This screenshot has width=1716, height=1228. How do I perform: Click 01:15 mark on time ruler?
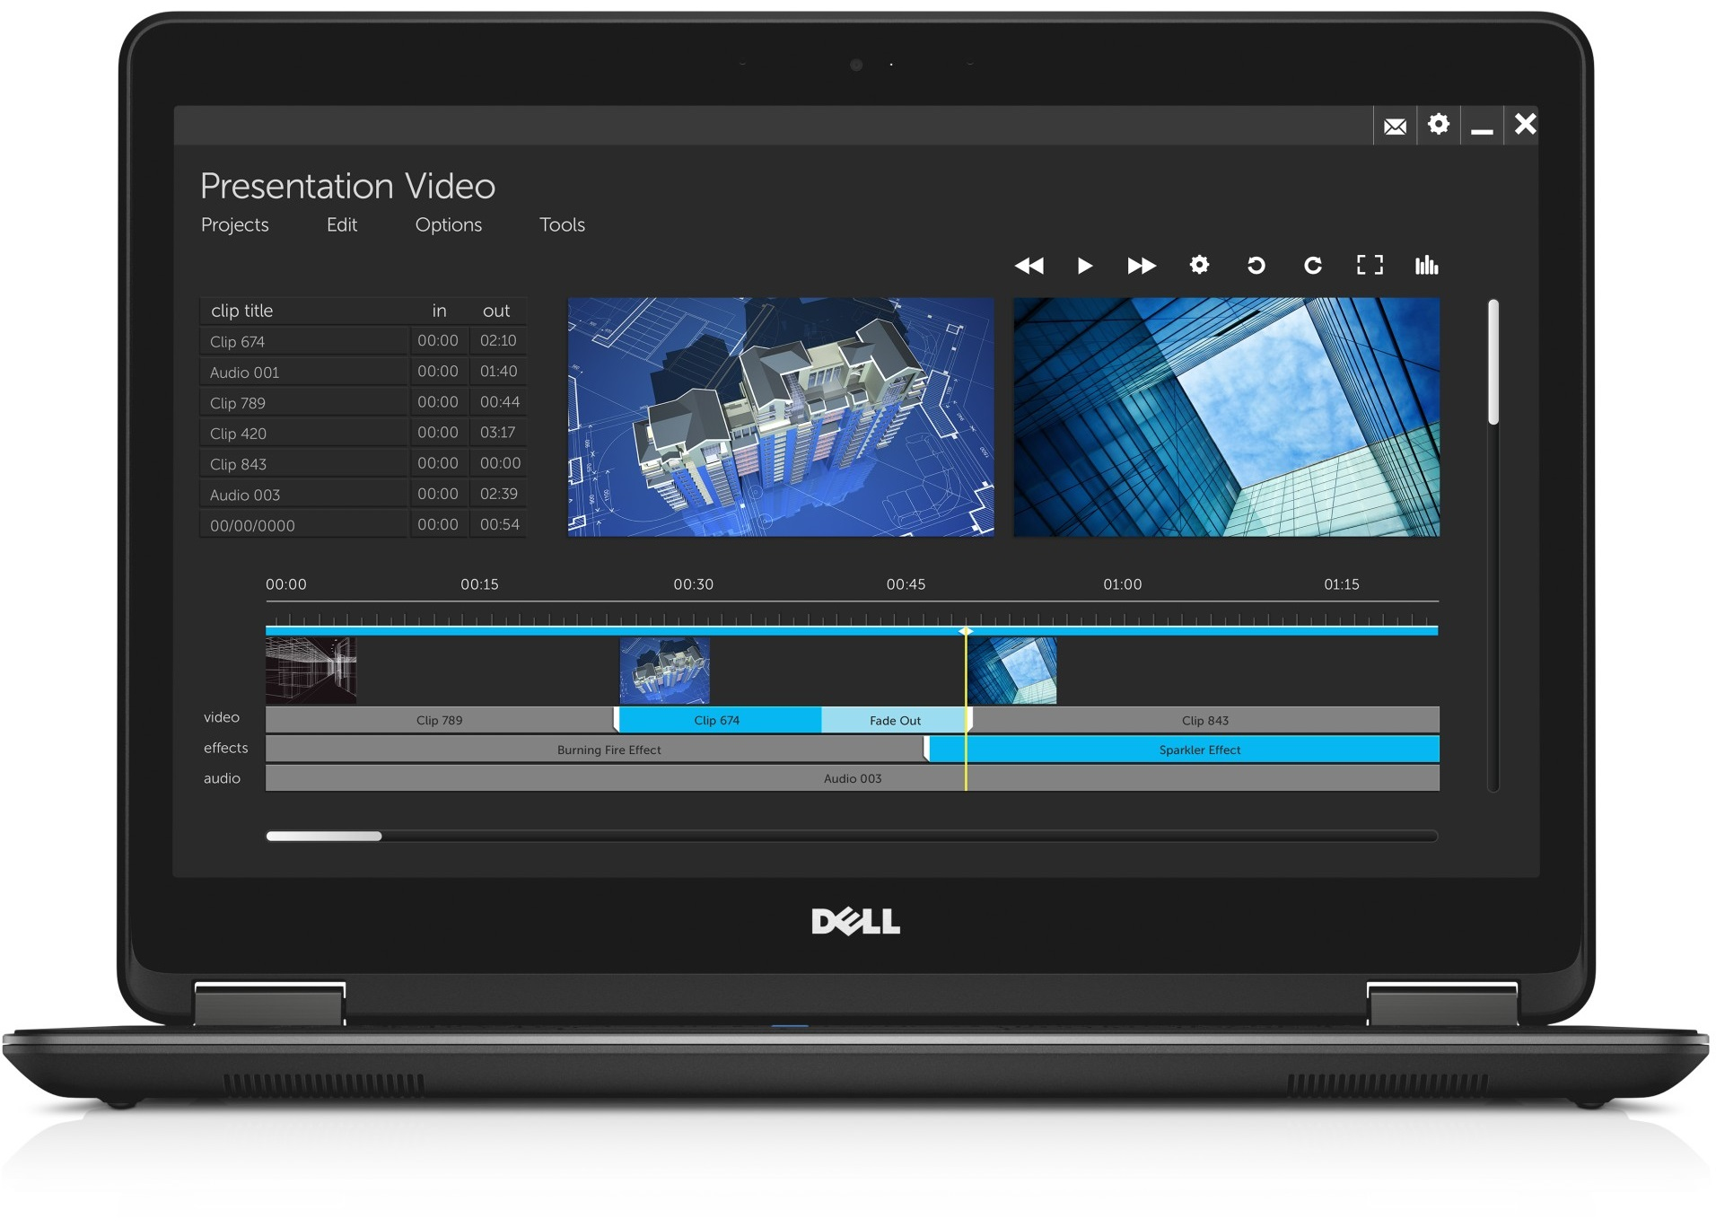[x=1342, y=584]
